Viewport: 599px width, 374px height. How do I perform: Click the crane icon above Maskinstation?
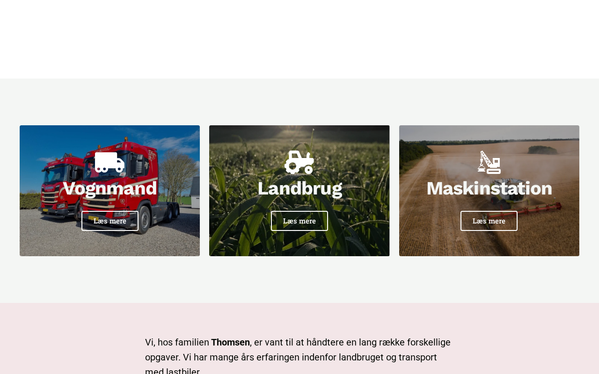click(x=489, y=162)
